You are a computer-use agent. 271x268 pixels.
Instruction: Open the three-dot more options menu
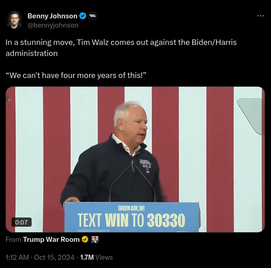click(x=260, y=16)
